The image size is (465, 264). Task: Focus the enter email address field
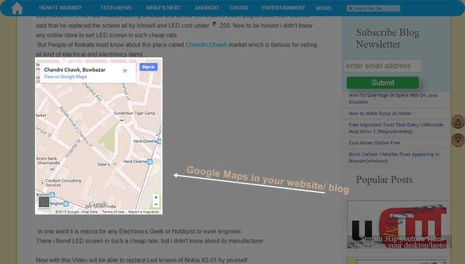(382, 66)
